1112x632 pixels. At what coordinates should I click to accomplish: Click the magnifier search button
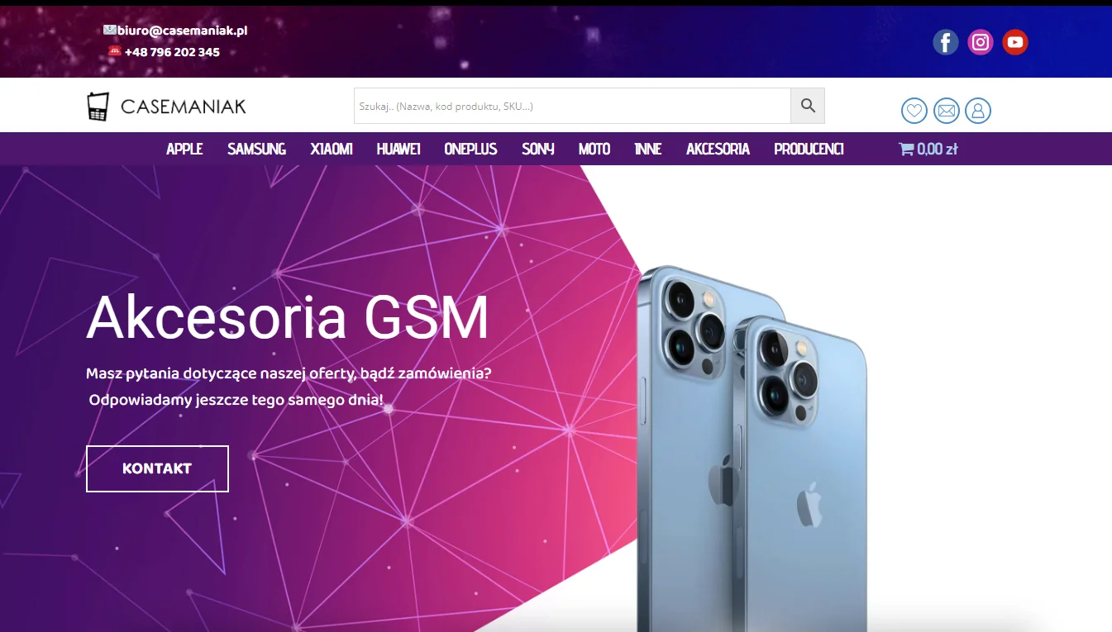[808, 106]
